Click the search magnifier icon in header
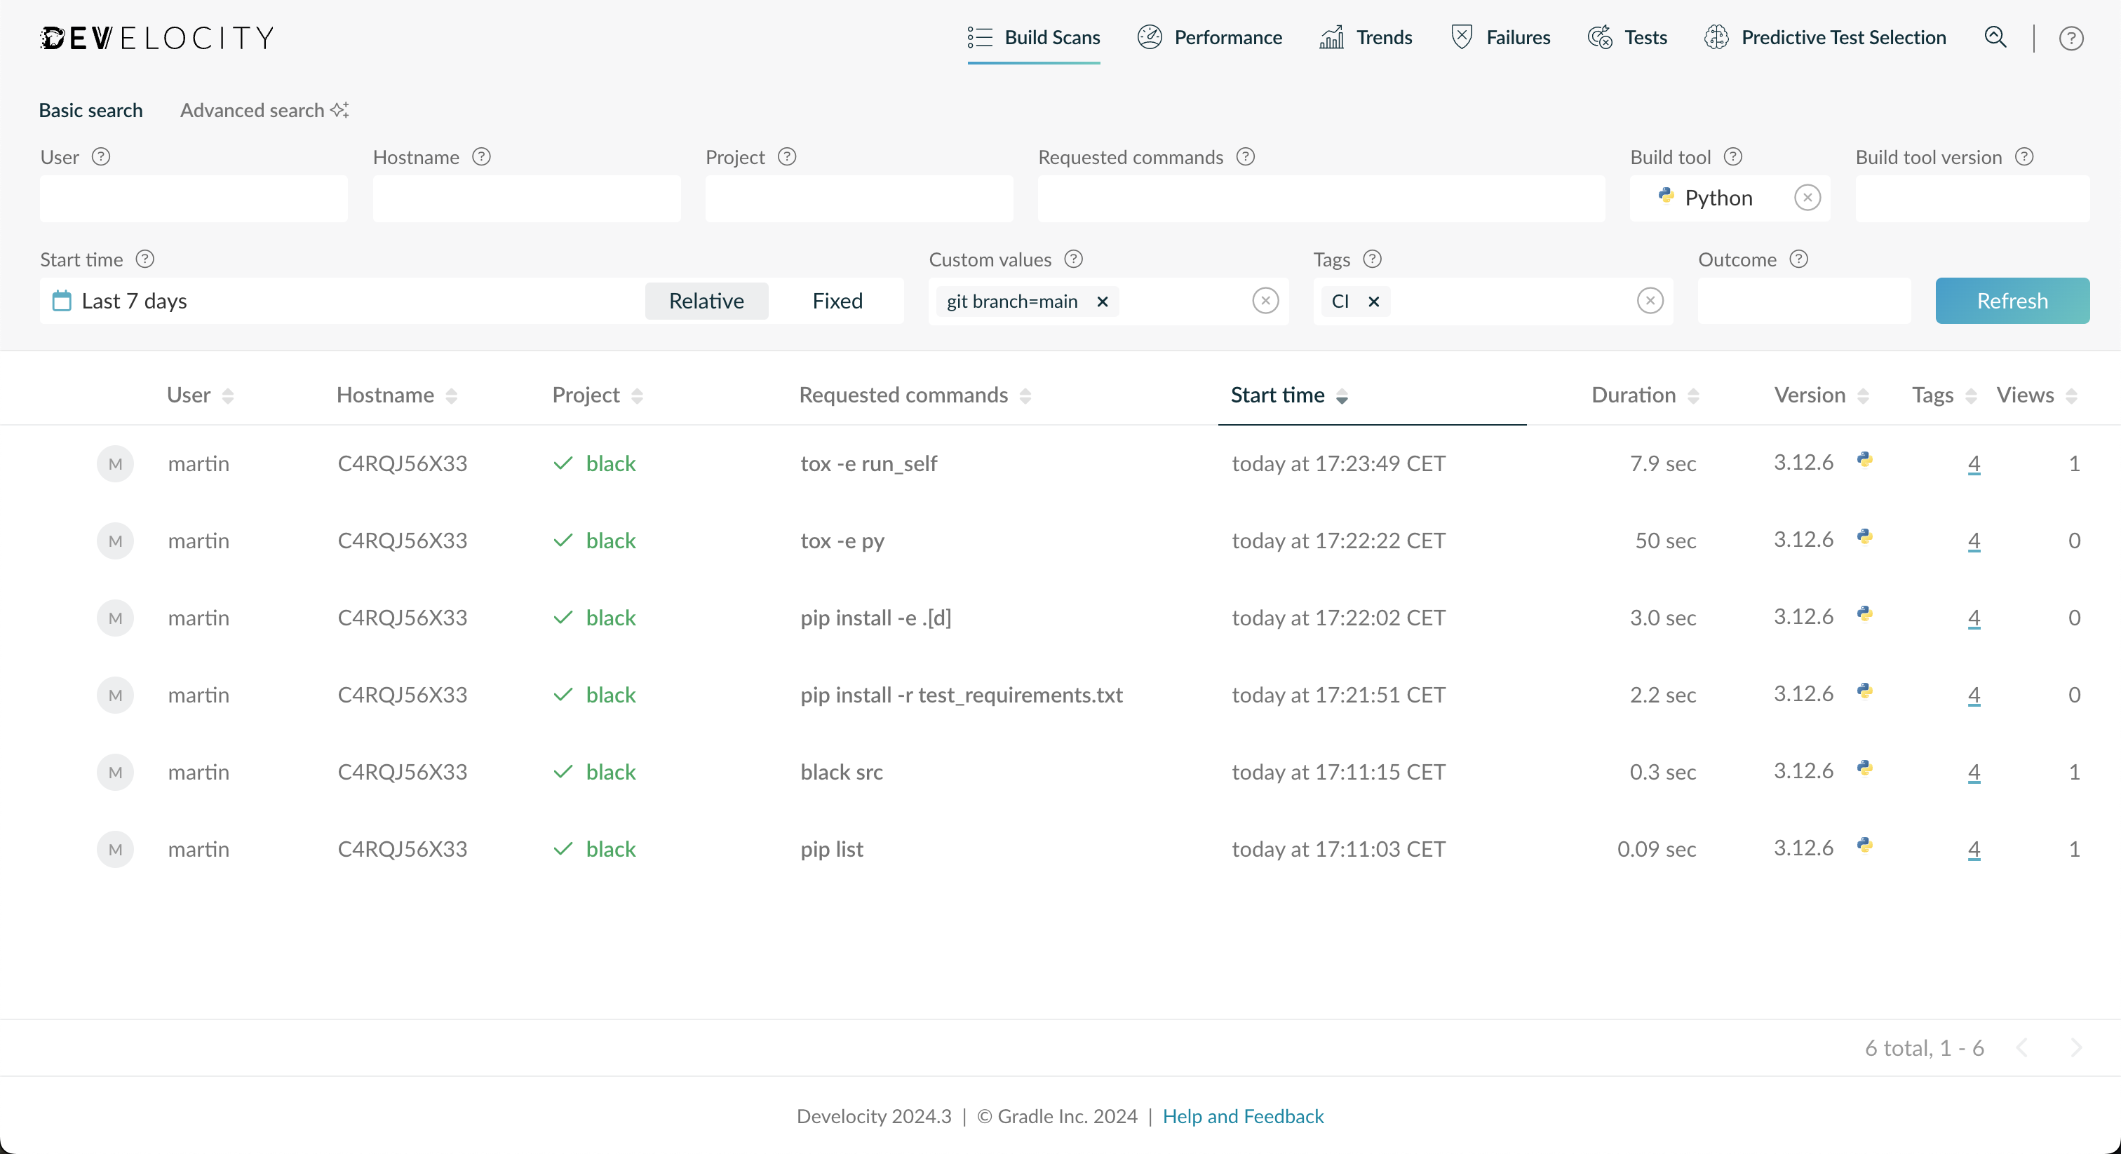2121x1154 pixels. click(1995, 37)
